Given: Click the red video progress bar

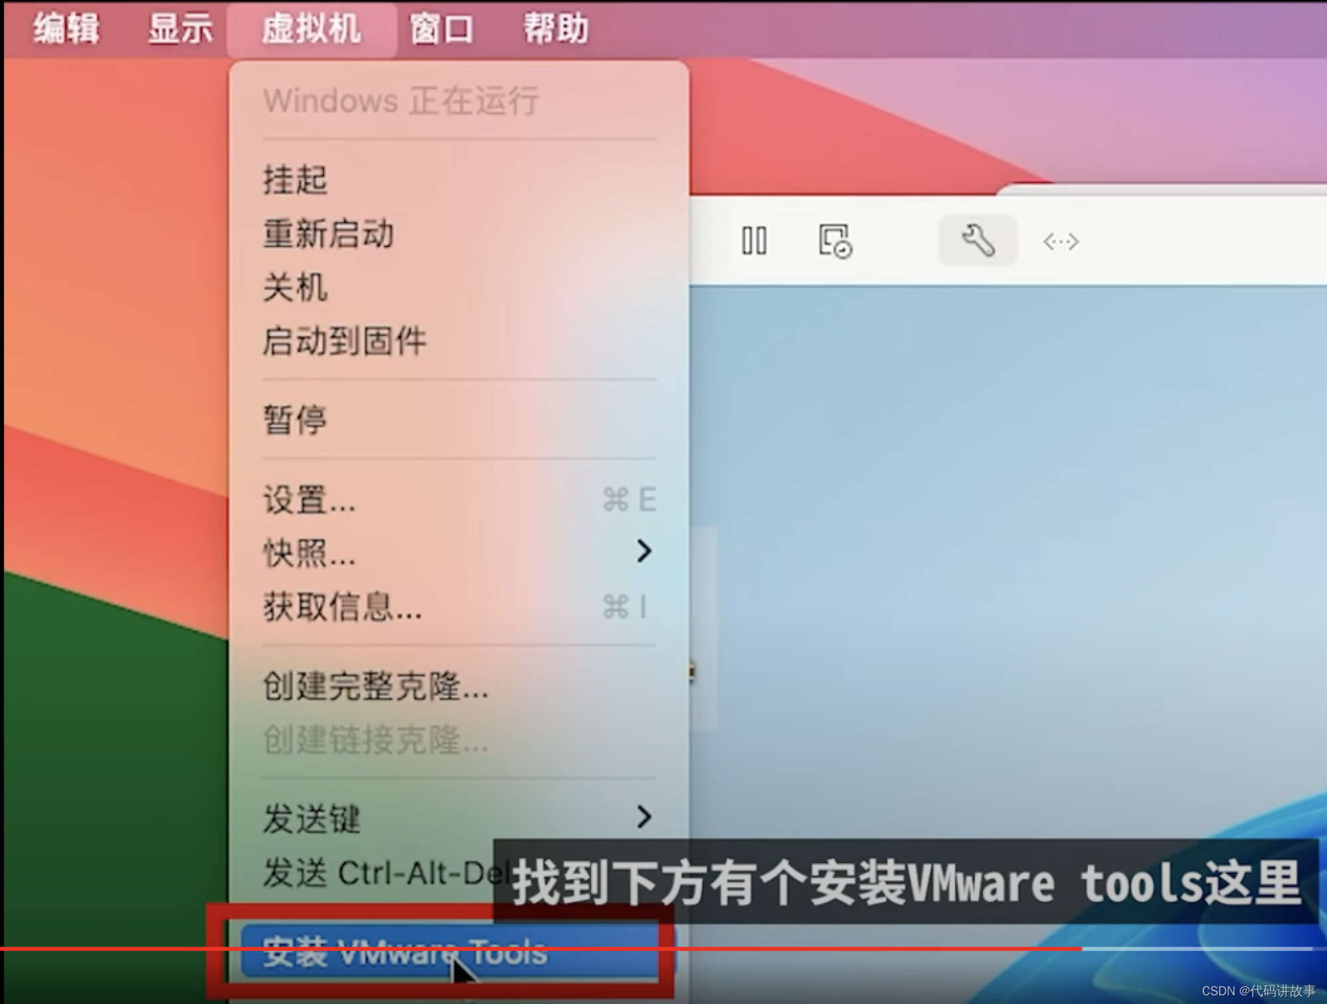Looking at the screenshot, I should [541, 949].
